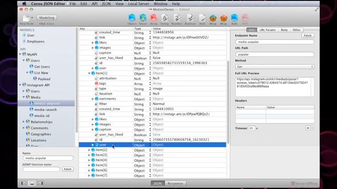Image resolution: width=337 pixels, height=189 pixels.
Task: Click the fullscreen arrows icon in the title bar
Action: coord(316,9)
